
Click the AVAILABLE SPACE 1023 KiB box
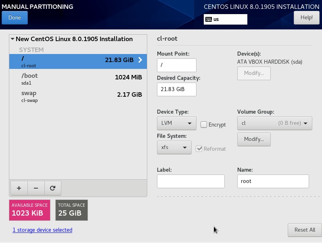point(29,210)
